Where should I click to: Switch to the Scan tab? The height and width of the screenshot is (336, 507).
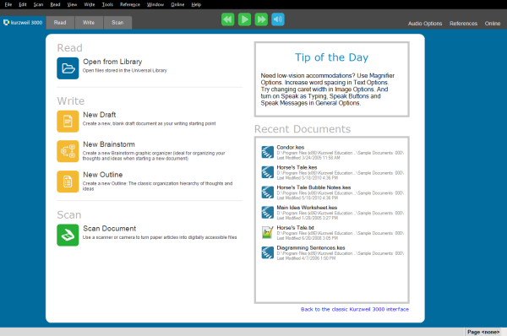pos(117,23)
